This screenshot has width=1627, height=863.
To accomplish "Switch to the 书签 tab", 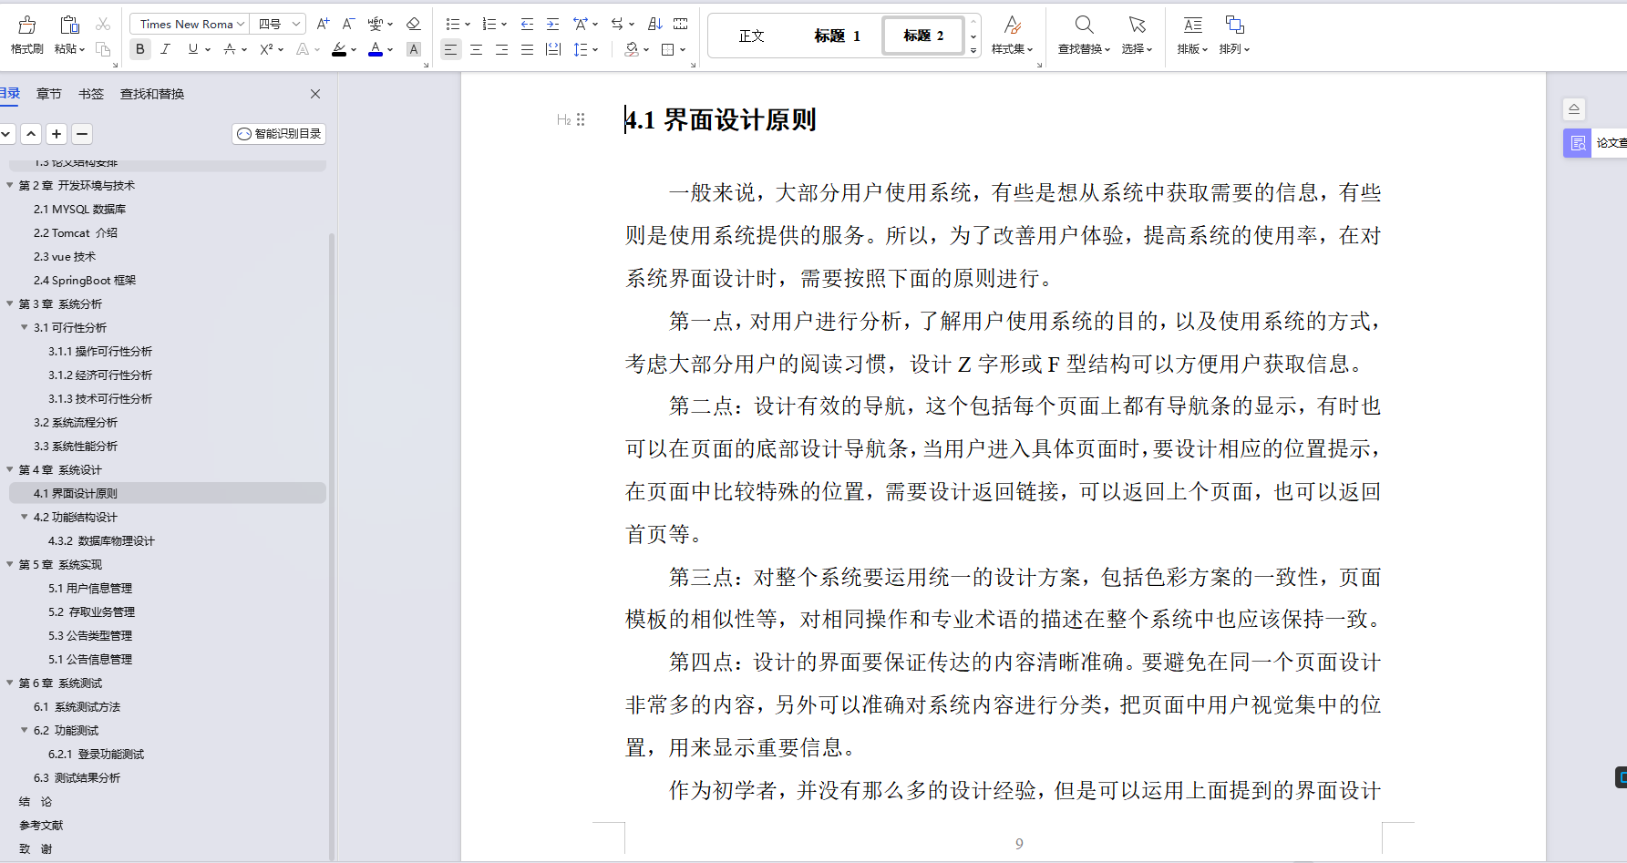I will [90, 93].
